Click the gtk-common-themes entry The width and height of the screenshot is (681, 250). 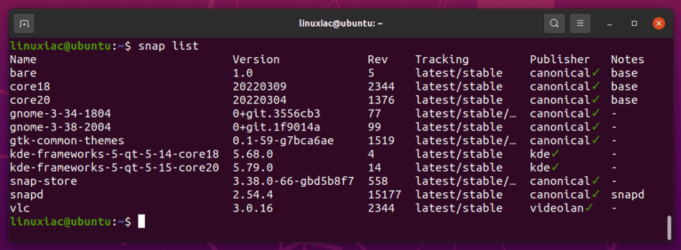coord(67,141)
